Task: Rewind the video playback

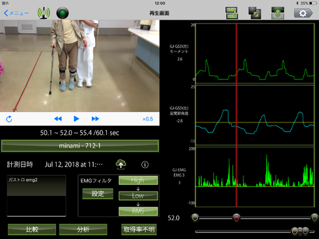Action: (58, 119)
